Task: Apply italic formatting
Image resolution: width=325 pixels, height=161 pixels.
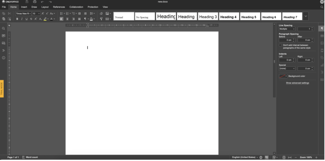Action: (x=22, y=19)
